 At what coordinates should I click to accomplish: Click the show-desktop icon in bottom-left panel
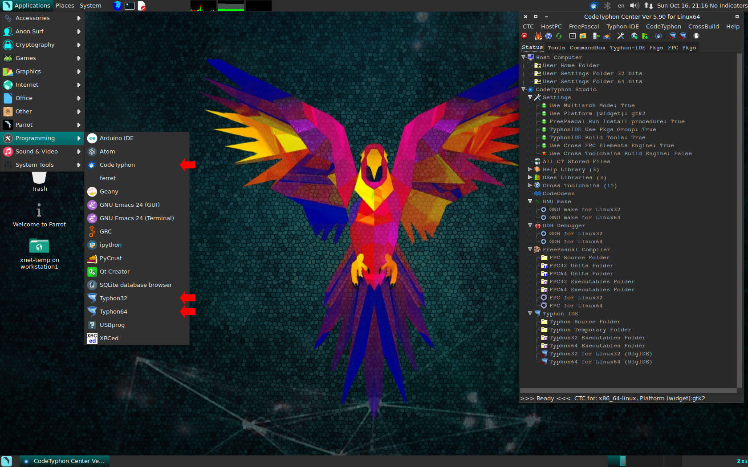[7, 461]
